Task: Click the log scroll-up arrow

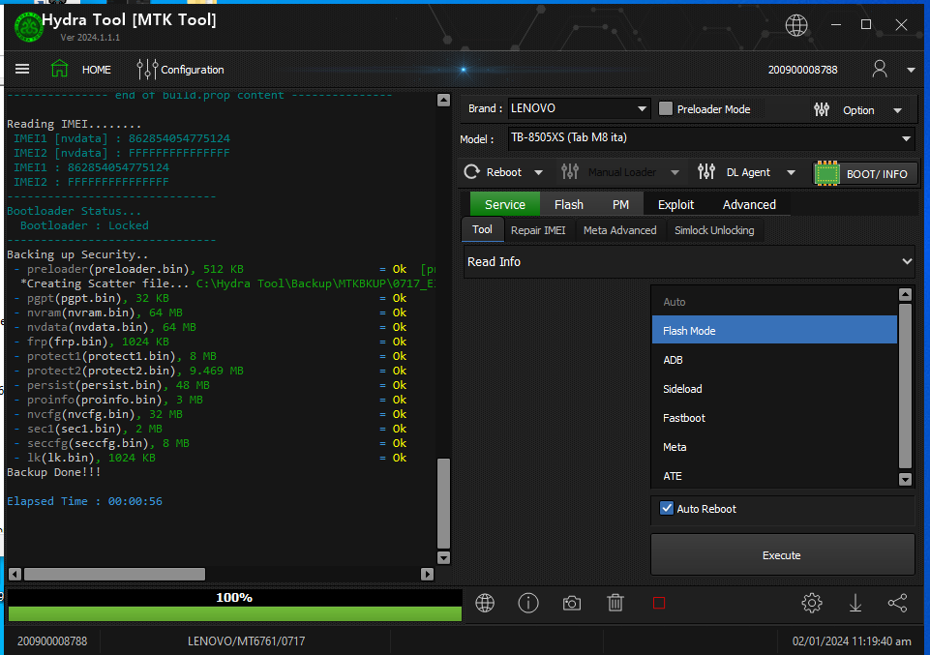Action: click(x=443, y=100)
